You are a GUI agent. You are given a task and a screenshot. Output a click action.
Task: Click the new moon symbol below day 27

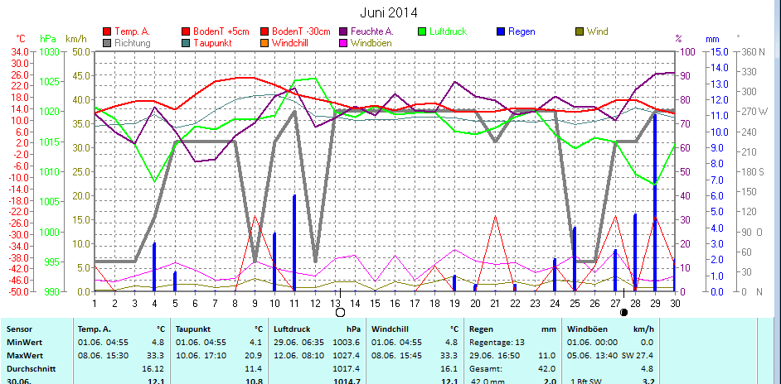[x=623, y=312]
